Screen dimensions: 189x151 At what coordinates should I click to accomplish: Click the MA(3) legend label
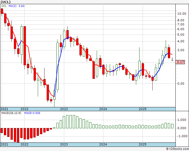click(13, 6)
